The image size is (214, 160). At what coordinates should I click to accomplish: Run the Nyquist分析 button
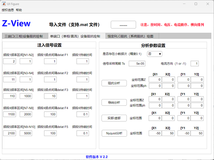click(x=114, y=133)
